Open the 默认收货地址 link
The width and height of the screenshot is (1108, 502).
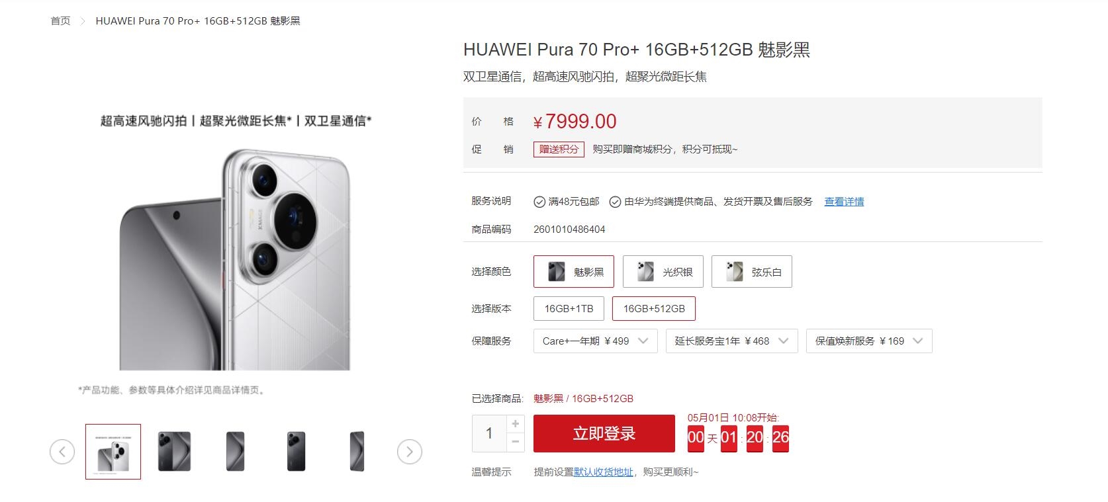coord(604,472)
